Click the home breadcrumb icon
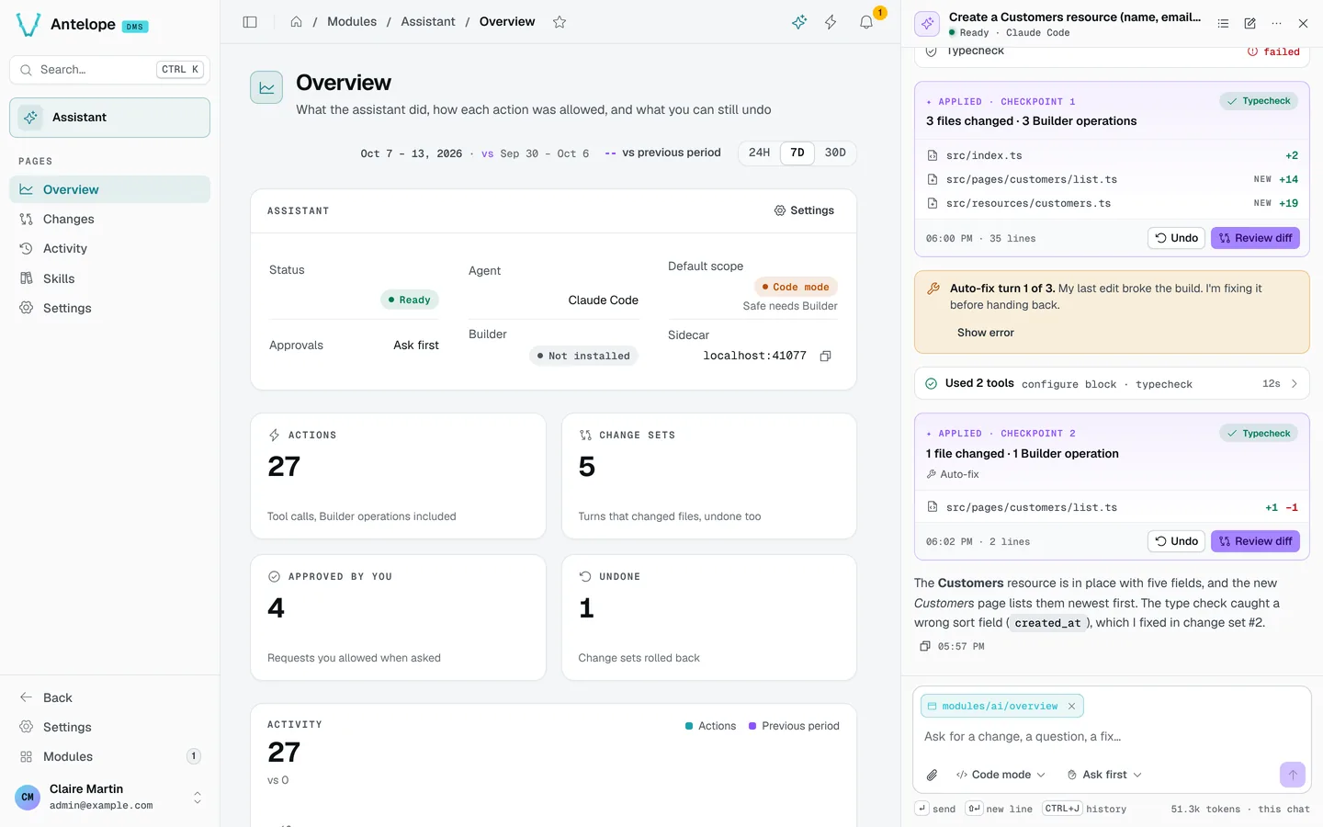 [296, 22]
